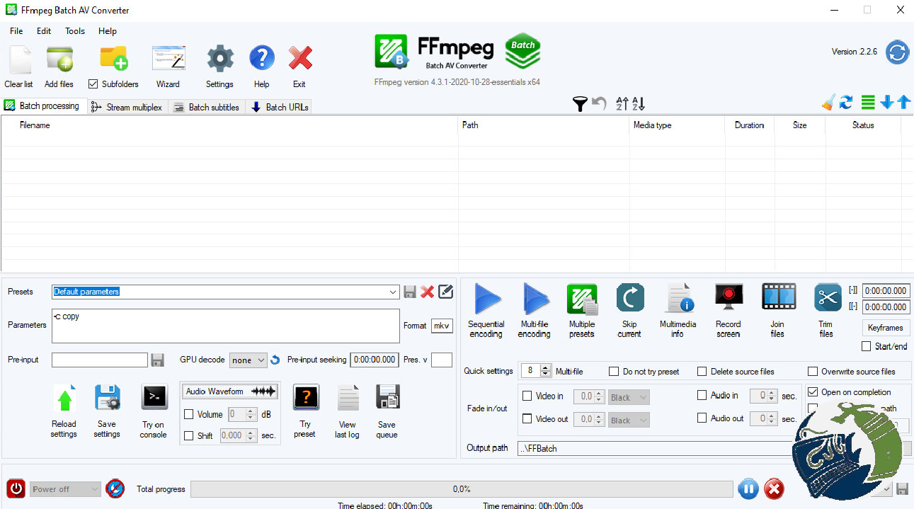Check for updates version icon
The image size is (914, 509).
point(897,52)
